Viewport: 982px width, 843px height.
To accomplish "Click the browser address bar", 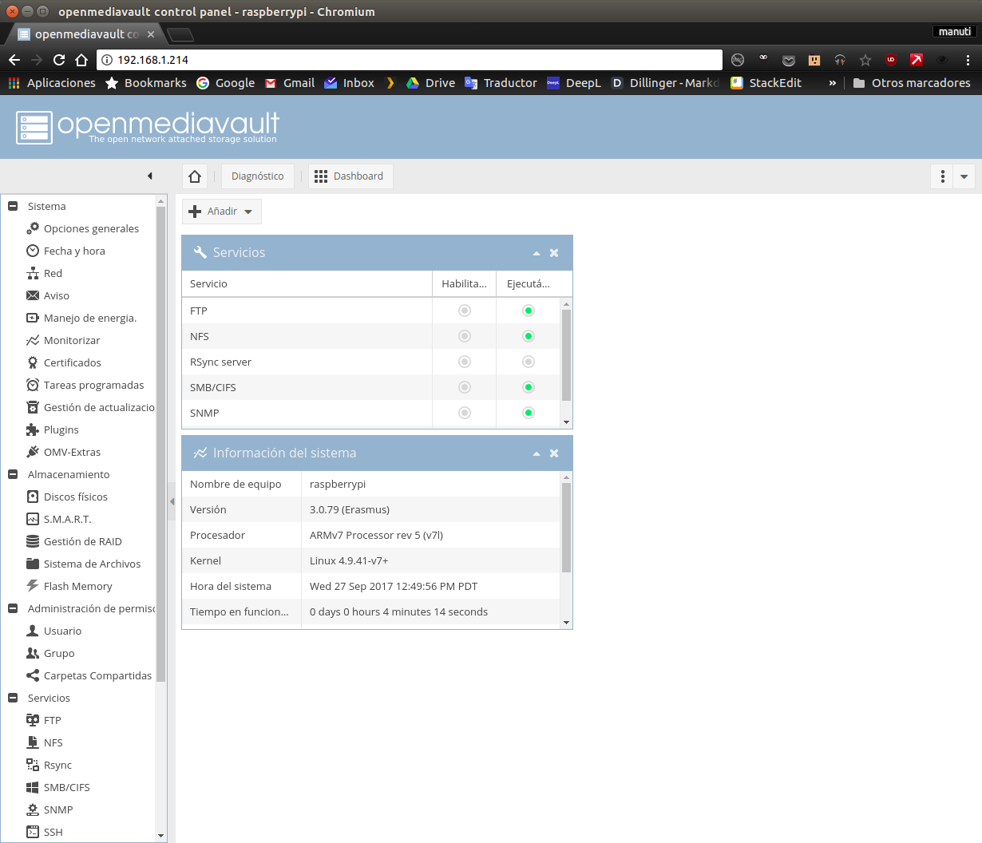I will coord(415,60).
